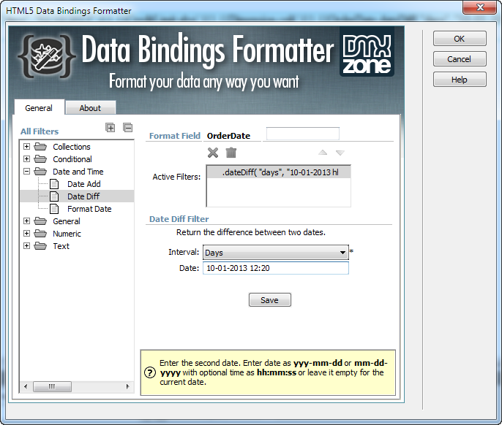Expand the Conditional tree node
Viewport: 502px width, 425px height.
point(27,159)
